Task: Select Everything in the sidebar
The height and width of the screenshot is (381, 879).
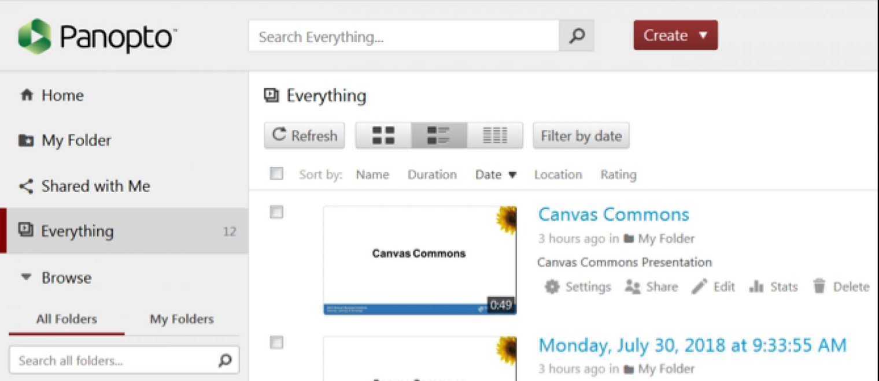Action: [124, 231]
